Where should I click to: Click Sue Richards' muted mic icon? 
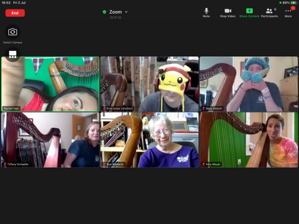(104, 165)
